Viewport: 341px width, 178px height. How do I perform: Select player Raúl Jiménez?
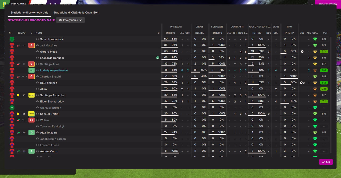pos(48,83)
